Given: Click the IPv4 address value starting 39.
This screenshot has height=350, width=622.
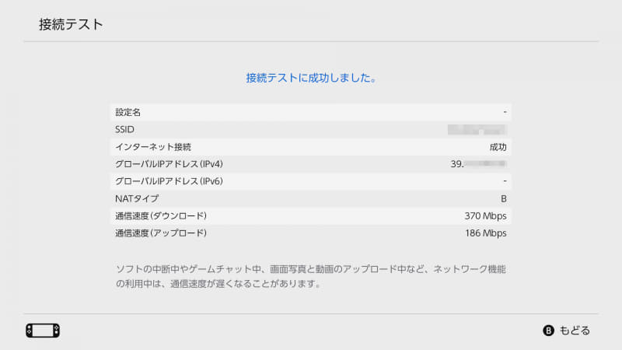Looking at the screenshot, I should tap(478, 164).
